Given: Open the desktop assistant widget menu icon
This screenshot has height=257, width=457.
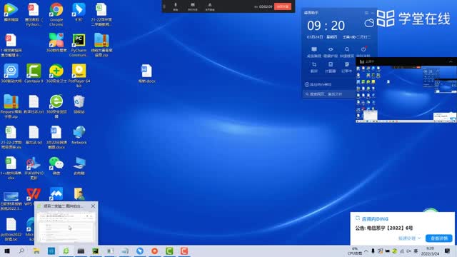Looking at the screenshot, I should [x=366, y=13].
